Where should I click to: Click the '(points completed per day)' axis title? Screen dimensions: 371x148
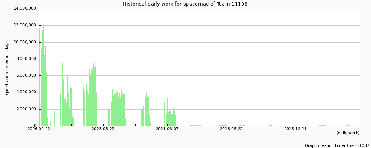point(7,68)
